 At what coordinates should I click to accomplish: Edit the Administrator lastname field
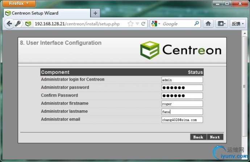coord(182,112)
